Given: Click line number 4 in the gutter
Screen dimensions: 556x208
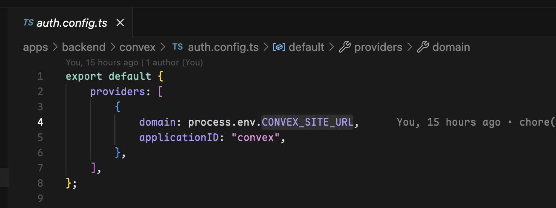Looking at the screenshot, I should 40,122.
